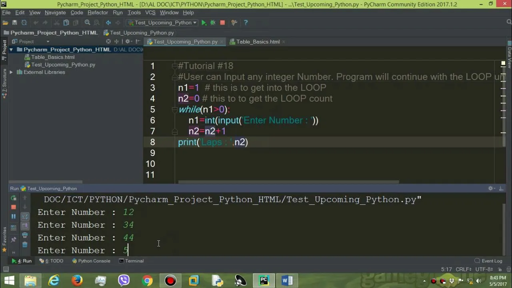The height and width of the screenshot is (288, 512).
Task: Open the Edit menu
Action: pos(20,13)
